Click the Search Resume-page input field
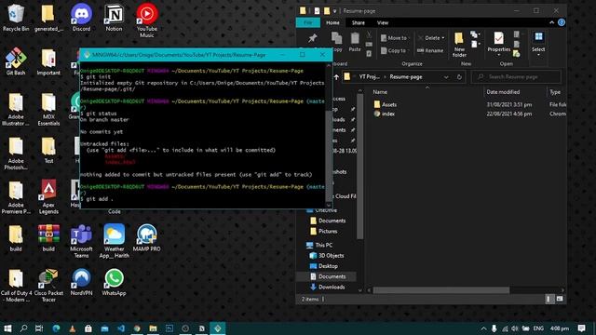Screen dimensions: 596x335 (x=516, y=77)
